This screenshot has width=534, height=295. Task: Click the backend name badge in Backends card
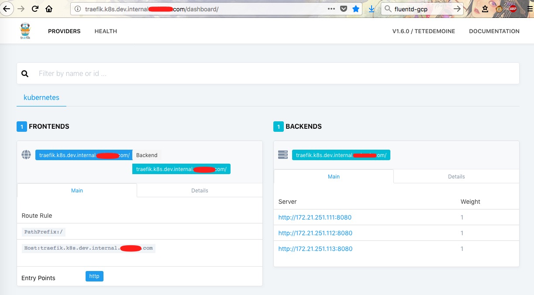point(341,155)
